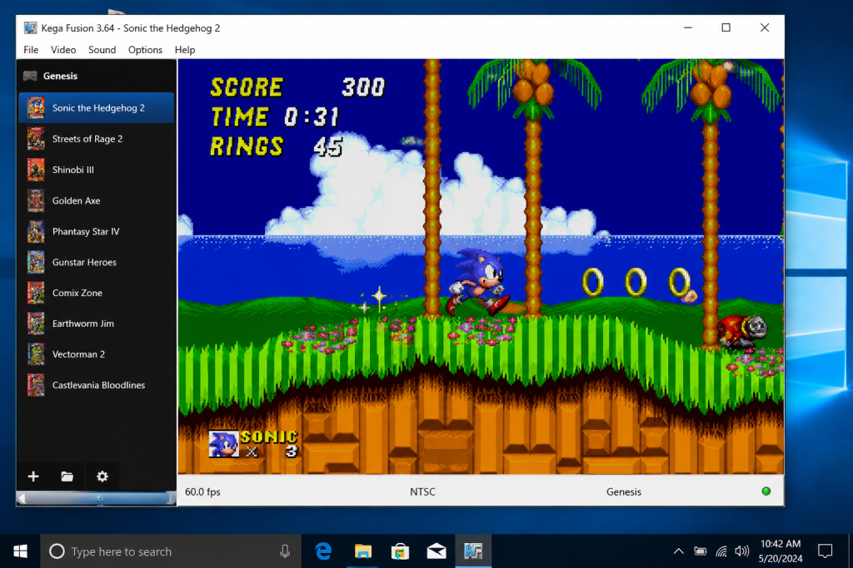Viewport: 853px width, 568px height.
Task: Open settings with the gear icon
Action: point(102,477)
